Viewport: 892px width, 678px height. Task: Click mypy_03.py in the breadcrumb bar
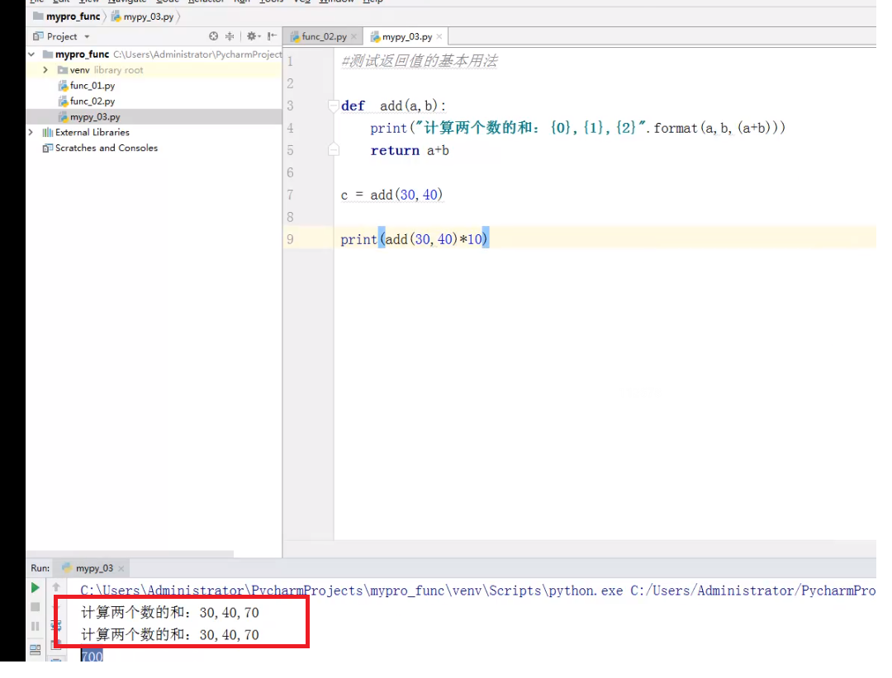(149, 17)
